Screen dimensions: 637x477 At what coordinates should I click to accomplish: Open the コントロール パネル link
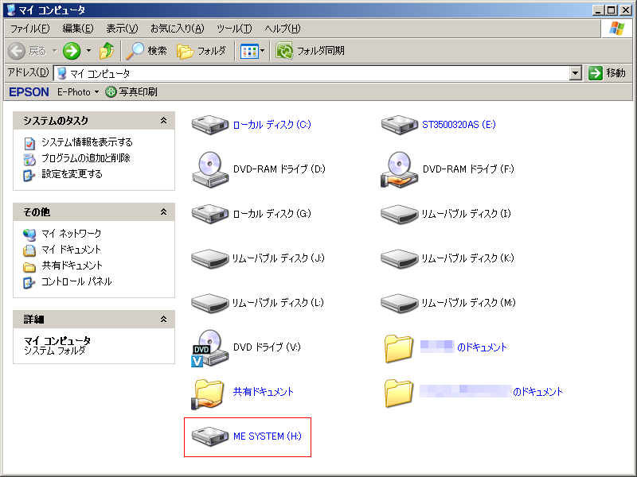(x=76, y=281)
